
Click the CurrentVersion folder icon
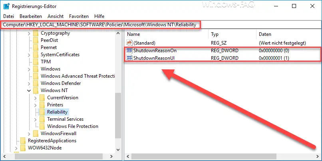(x=42, y=98)
